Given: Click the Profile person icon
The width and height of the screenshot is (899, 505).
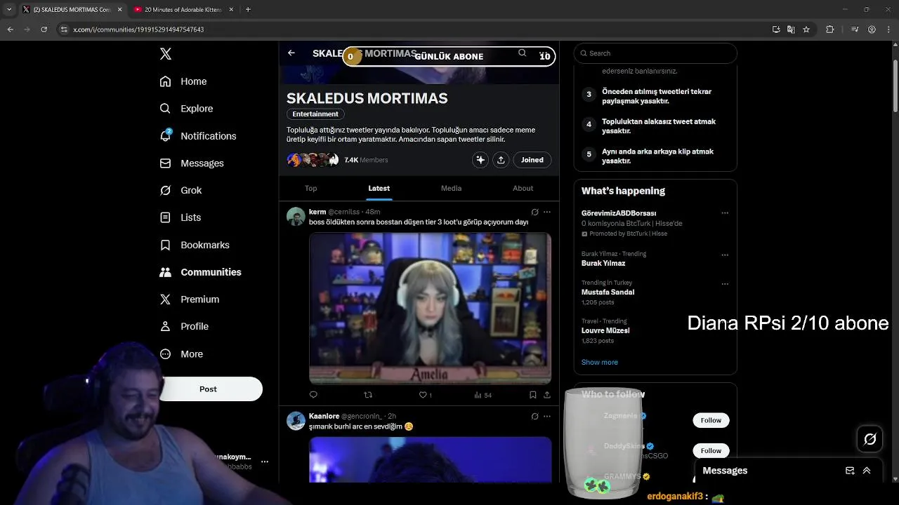Looking at the screenshot, I should pyautogui.click(x=165, y=326).
